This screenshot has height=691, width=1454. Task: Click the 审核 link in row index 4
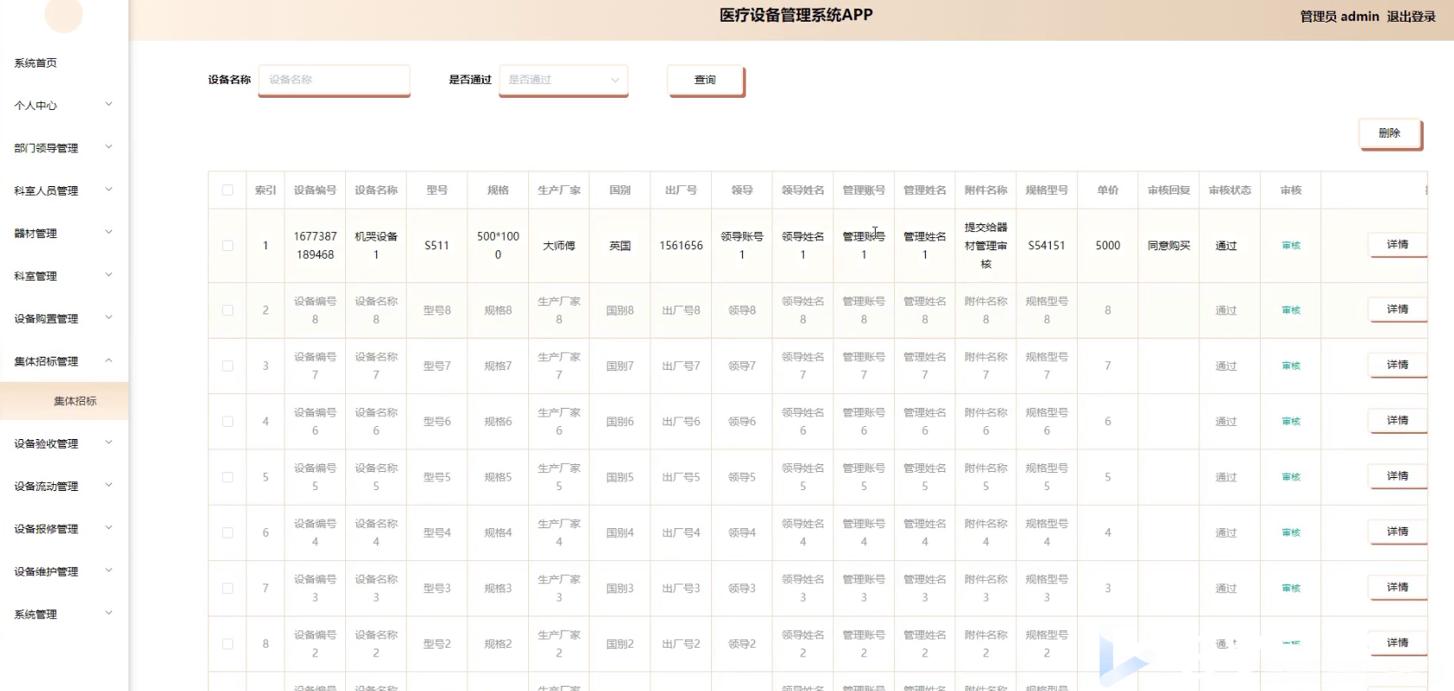pyautogui.click(x=1291, y=422)
